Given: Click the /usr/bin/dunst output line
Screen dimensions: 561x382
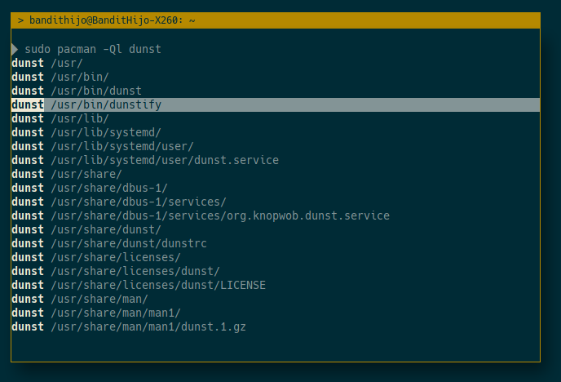Looking at the screenshot, I should coord(95,91).
